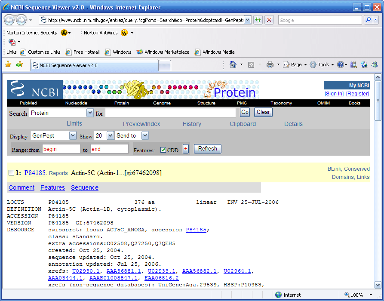384x301 pixels.
Task: Click the search 'for' text field
Action: (x=170, y=113)
